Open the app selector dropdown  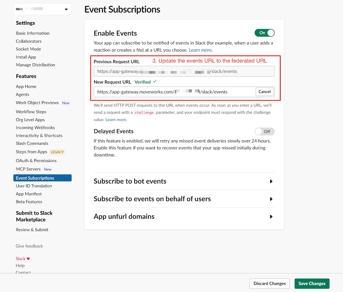tap(42, 9)
